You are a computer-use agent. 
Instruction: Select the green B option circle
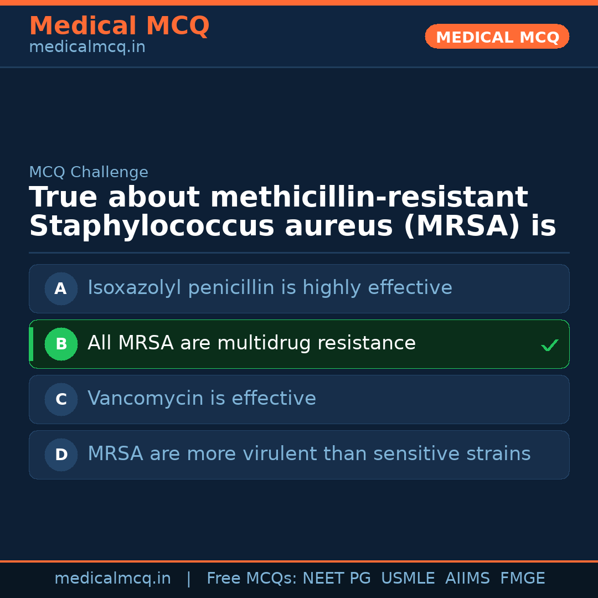point(61,344)
